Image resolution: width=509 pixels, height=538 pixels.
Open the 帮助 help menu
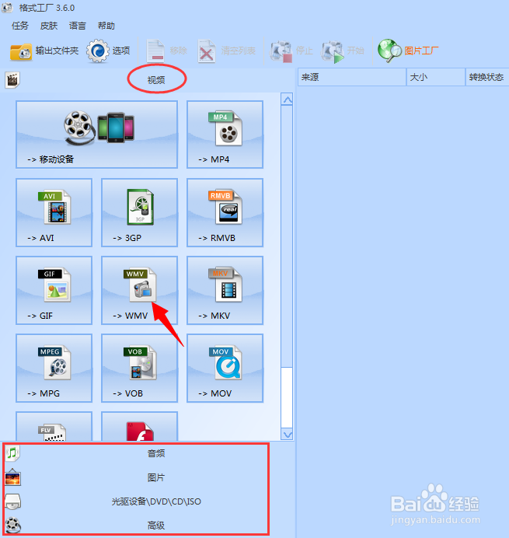[106, 26]
